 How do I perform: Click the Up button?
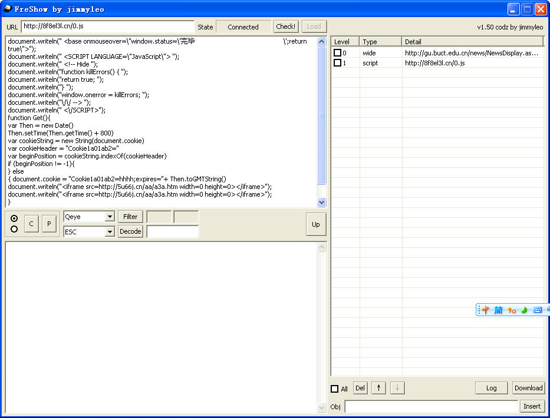point(316,224)
